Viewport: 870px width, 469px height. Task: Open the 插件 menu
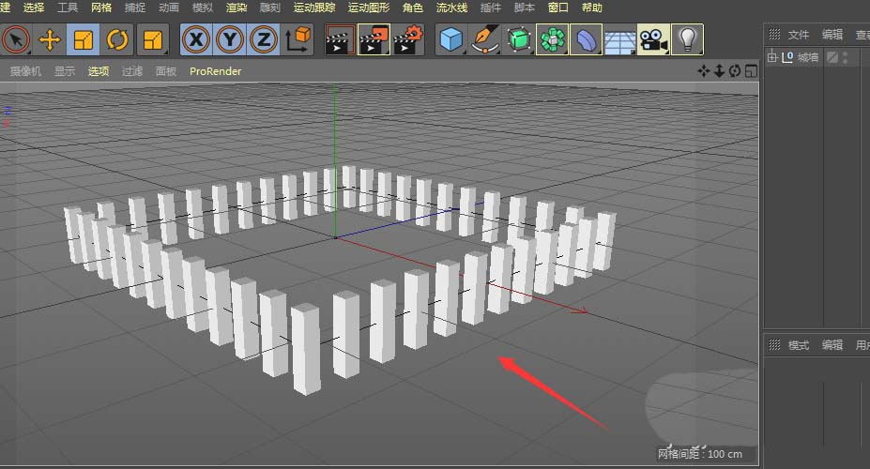491,8
